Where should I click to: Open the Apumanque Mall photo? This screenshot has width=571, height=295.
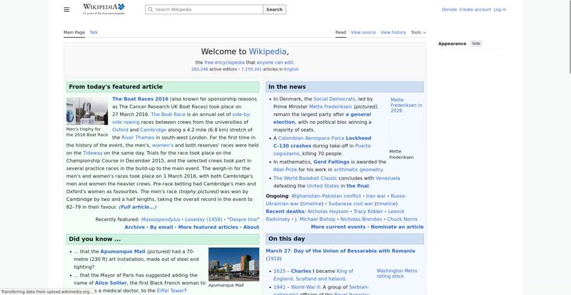(233, 264)
